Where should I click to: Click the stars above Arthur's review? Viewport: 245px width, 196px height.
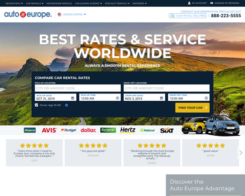pos(93,146)
